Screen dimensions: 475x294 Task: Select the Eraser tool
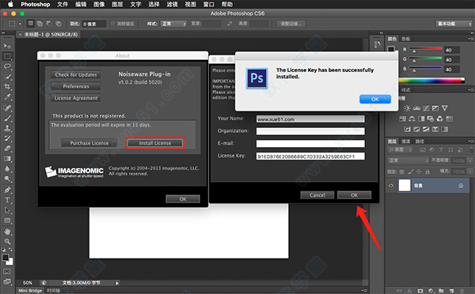(x=7, y=149)
